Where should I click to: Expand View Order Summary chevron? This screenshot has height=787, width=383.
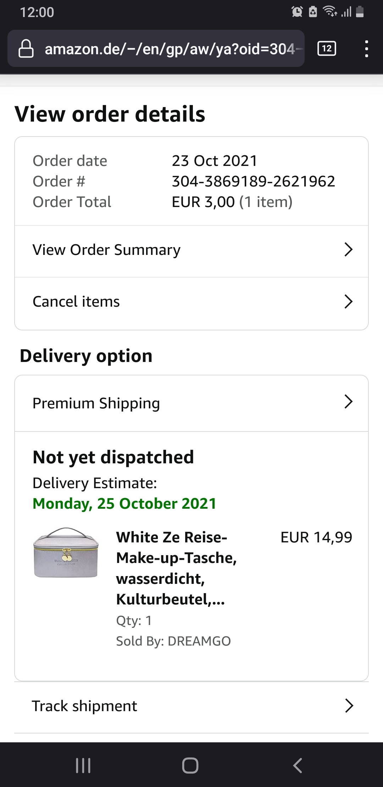[x=348, y=250]
